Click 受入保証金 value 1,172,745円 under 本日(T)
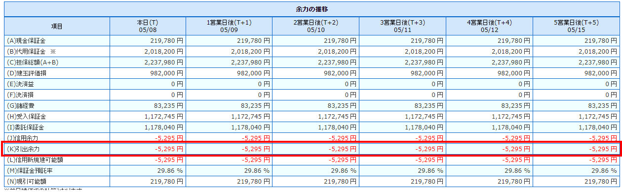The image size is (622, 192). tap(164, 117)
